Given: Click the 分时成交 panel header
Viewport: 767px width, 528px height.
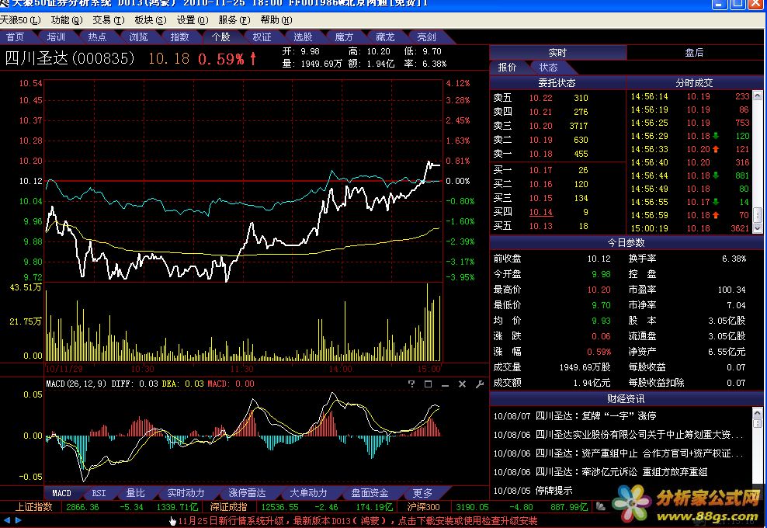Looking at the screenshot, I should point(694,83).
